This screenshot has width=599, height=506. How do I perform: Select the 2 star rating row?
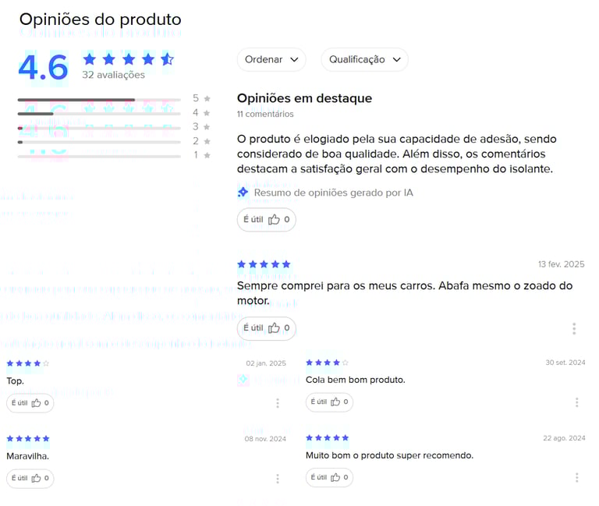(98, 142)
